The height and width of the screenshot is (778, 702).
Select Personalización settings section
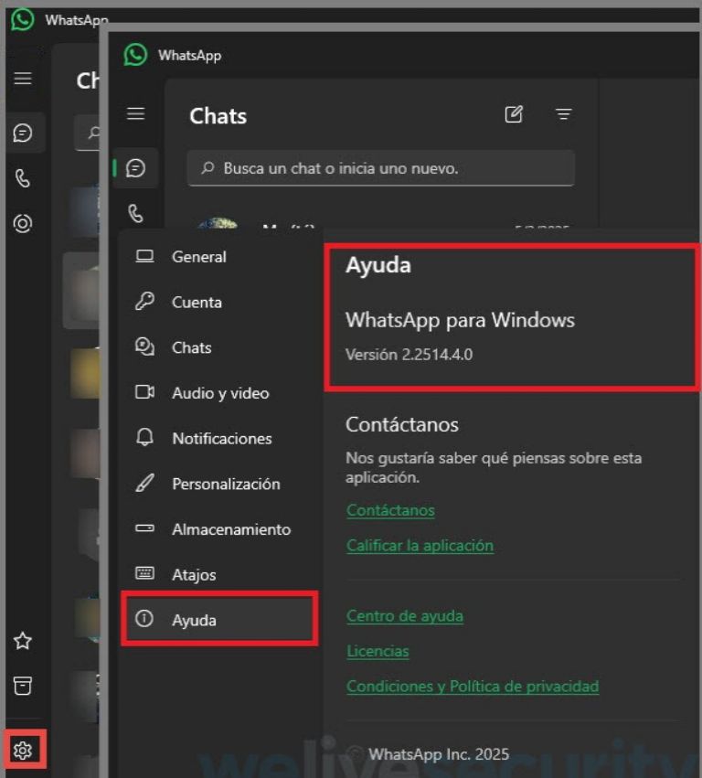tap(225, 485)
